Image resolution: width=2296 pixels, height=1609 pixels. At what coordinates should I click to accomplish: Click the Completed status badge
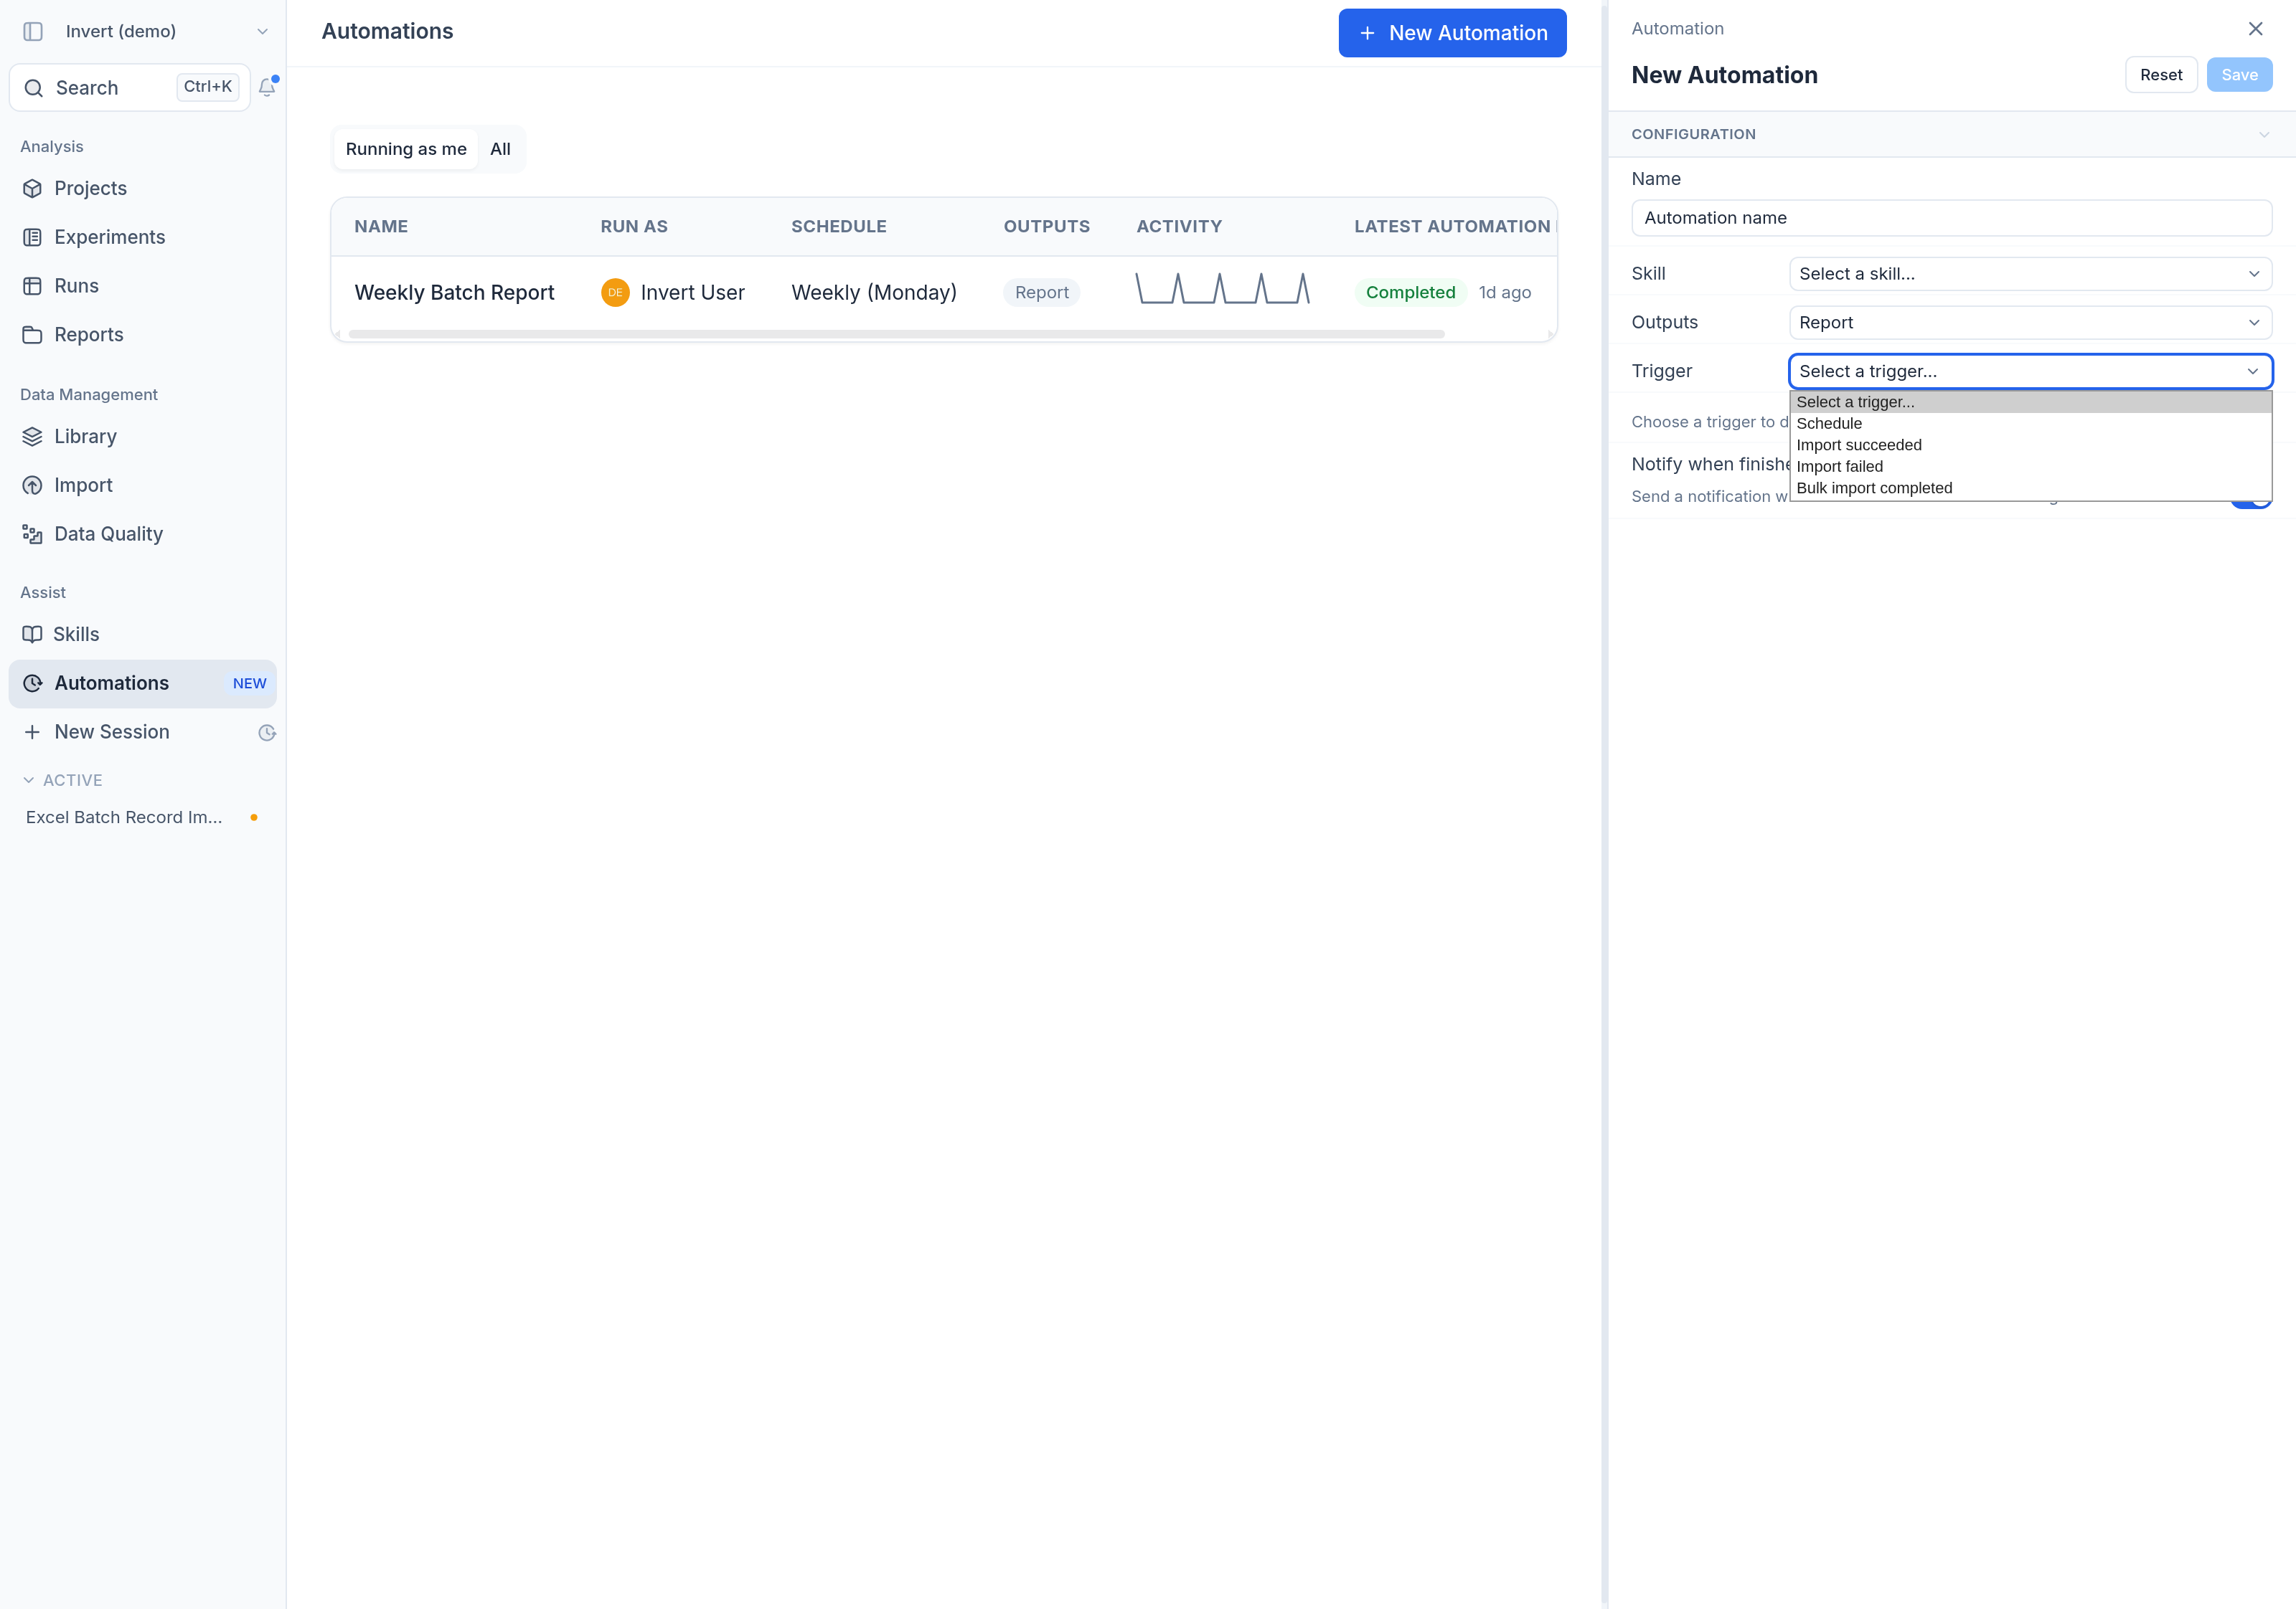[1410, 293]
